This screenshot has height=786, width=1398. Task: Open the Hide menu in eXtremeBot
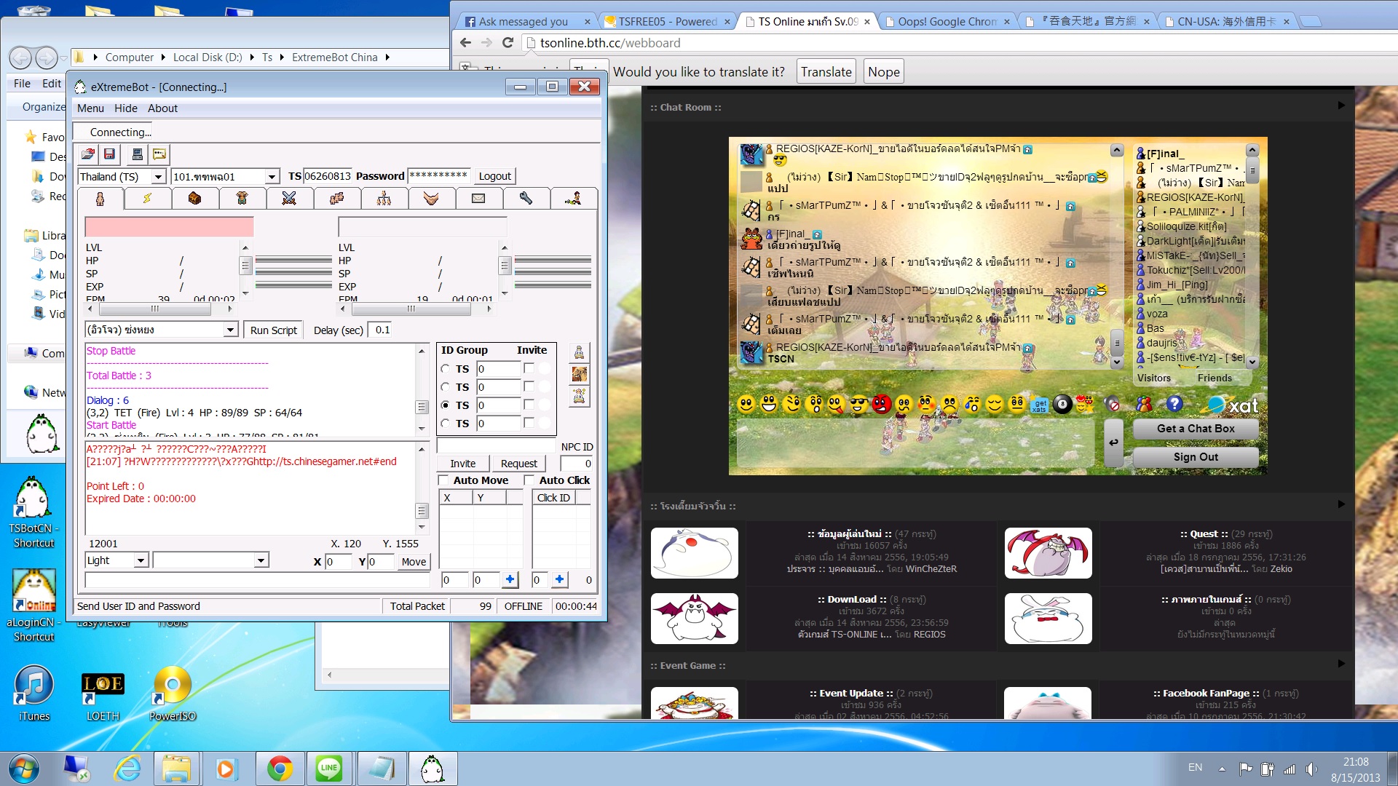[125, 108]
